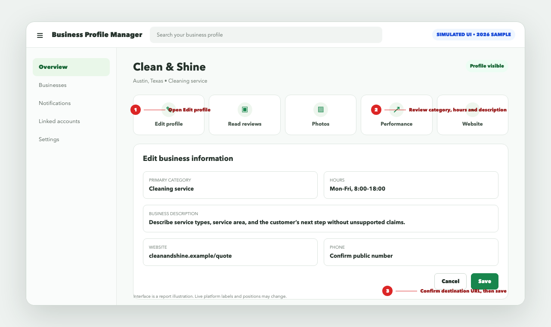Click the Edit business information heading
Screen dimensions: 551x327
pos(188,158)
